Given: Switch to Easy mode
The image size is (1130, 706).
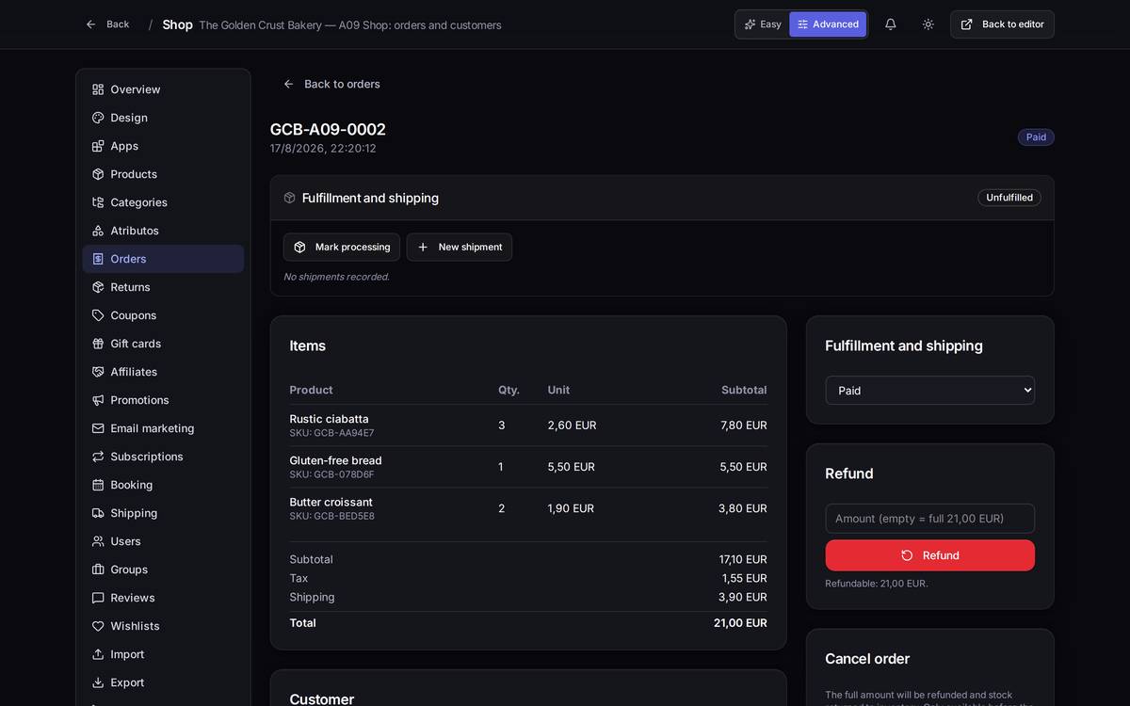Looking at the screenshot, I should (x=763, y=24).
